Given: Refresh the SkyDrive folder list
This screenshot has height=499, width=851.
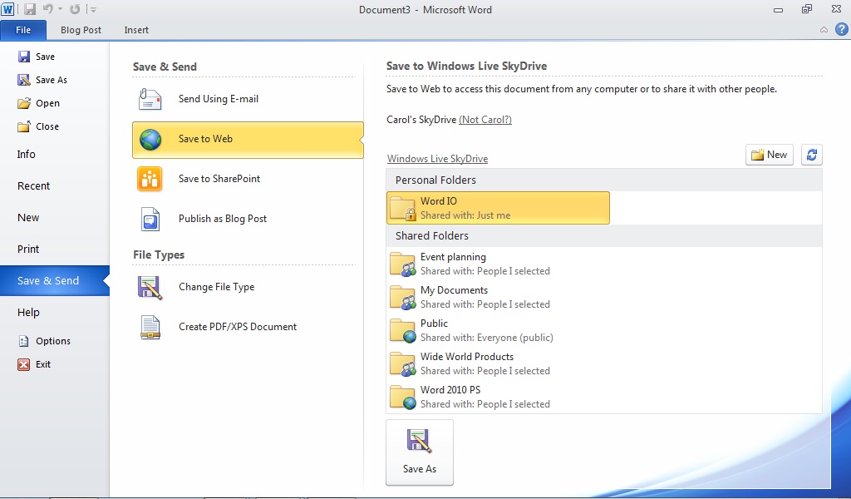Looking at the screenshot, I should click(812, 155).
